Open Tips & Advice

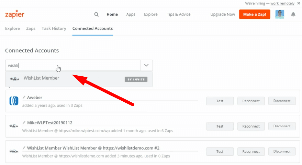click(x=179, y=14)
